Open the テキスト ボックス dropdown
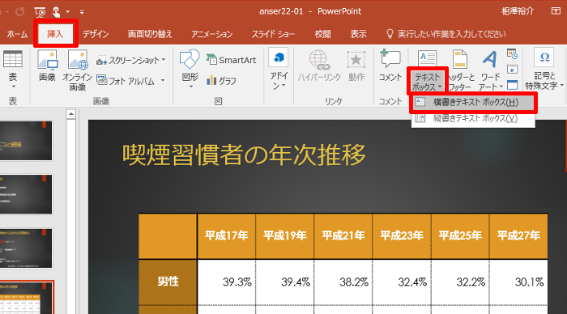This screenshot has width=567, height=314. coord(428,82)
